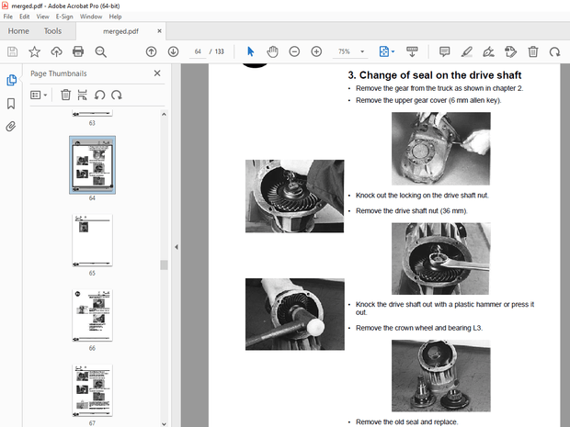Select page 65 thumbnail
This screenshot has width=570, height=427.
[x=92, y=241]
